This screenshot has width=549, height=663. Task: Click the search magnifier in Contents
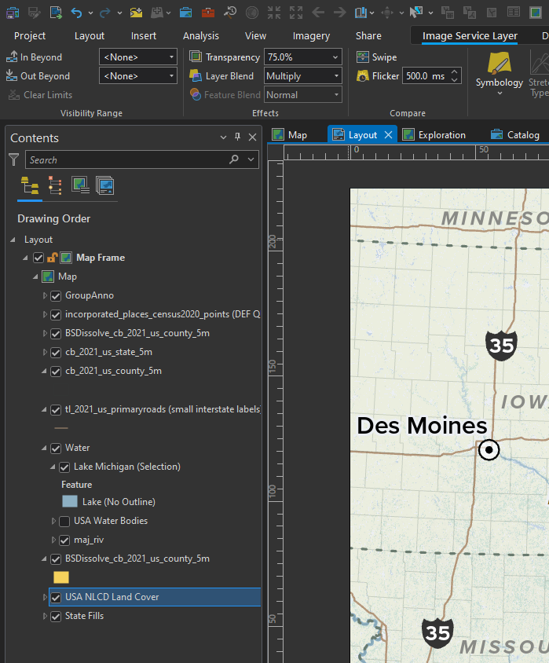(233, 159)
